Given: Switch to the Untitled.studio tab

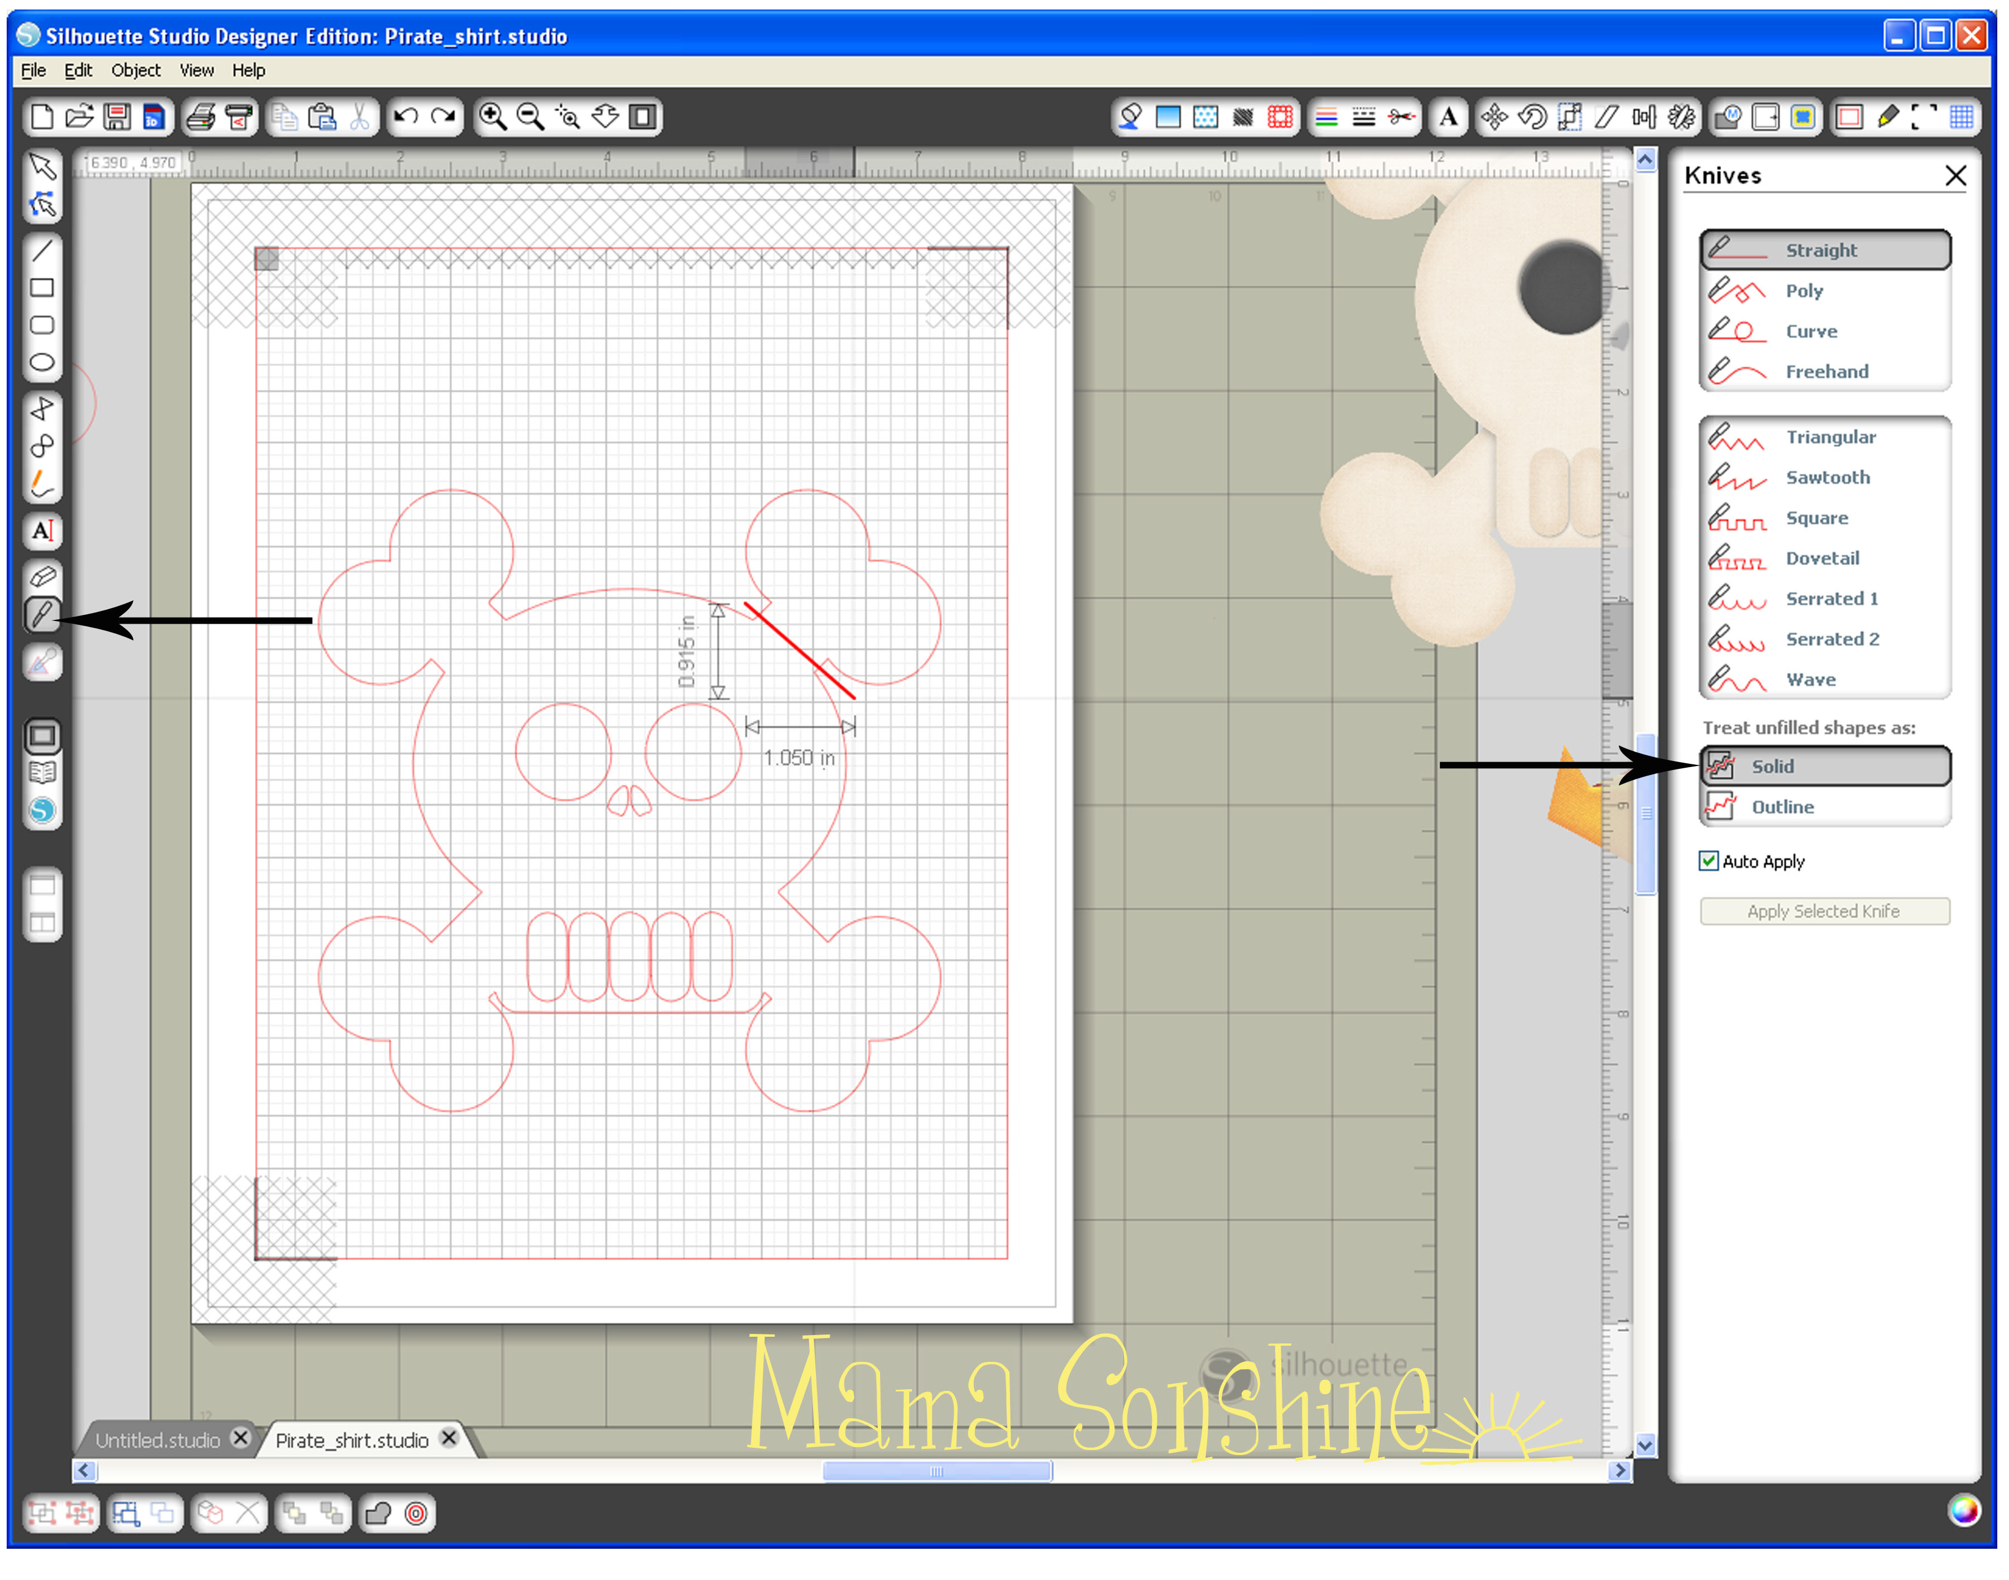Looking at the screenshot, I should tap(157, 1441).
